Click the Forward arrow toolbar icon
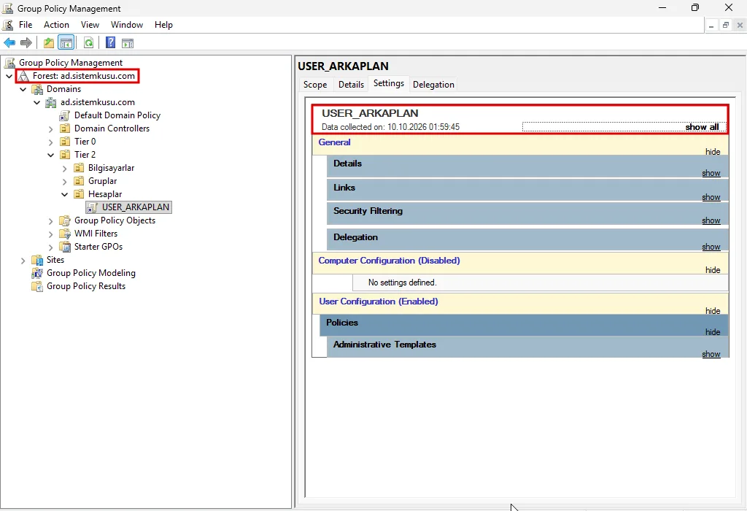This screenshot has width=747, height=511. [26, 43]
